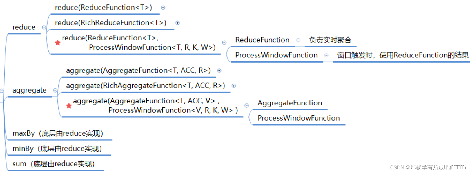
Task: Click the red star beside aggregate(AggregateFunction<T, ACC, V>)
Action: click(69, 106)
